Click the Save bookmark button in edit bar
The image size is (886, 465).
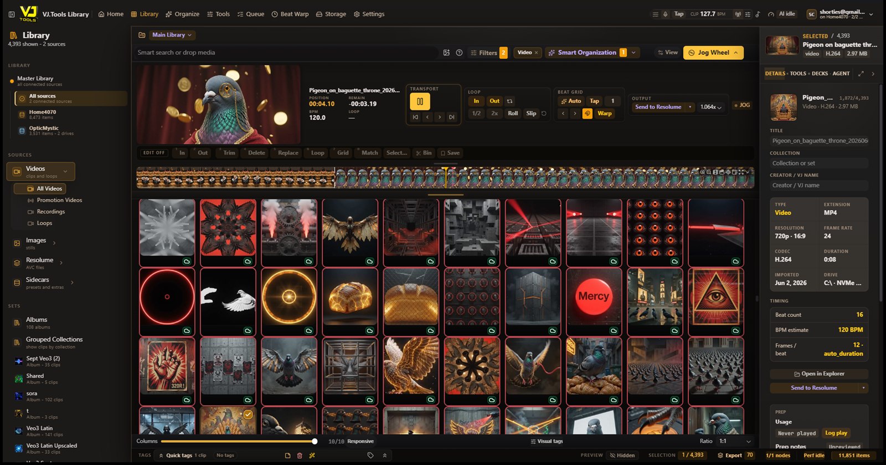[x=450, y=153]
